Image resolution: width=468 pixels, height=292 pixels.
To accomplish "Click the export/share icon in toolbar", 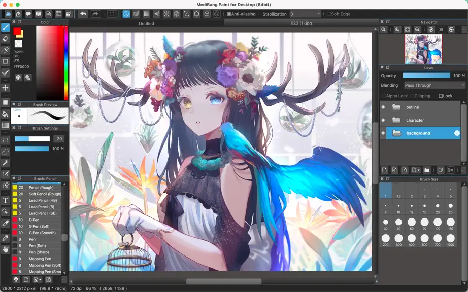I will pos(18,14).
